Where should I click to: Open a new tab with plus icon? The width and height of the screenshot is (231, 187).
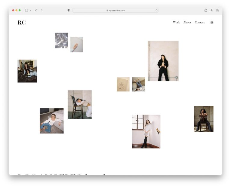211,10
